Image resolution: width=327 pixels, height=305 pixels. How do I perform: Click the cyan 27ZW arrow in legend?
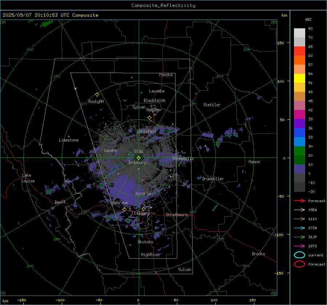(x=299, y=228)
